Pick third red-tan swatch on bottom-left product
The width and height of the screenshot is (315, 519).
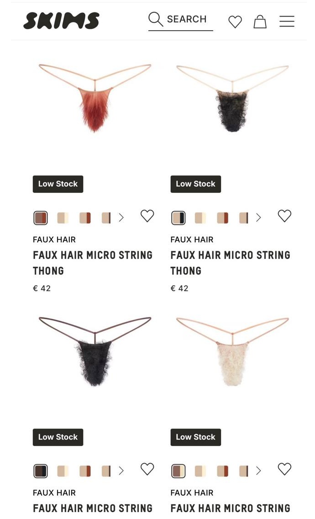(x=85, y=471)
